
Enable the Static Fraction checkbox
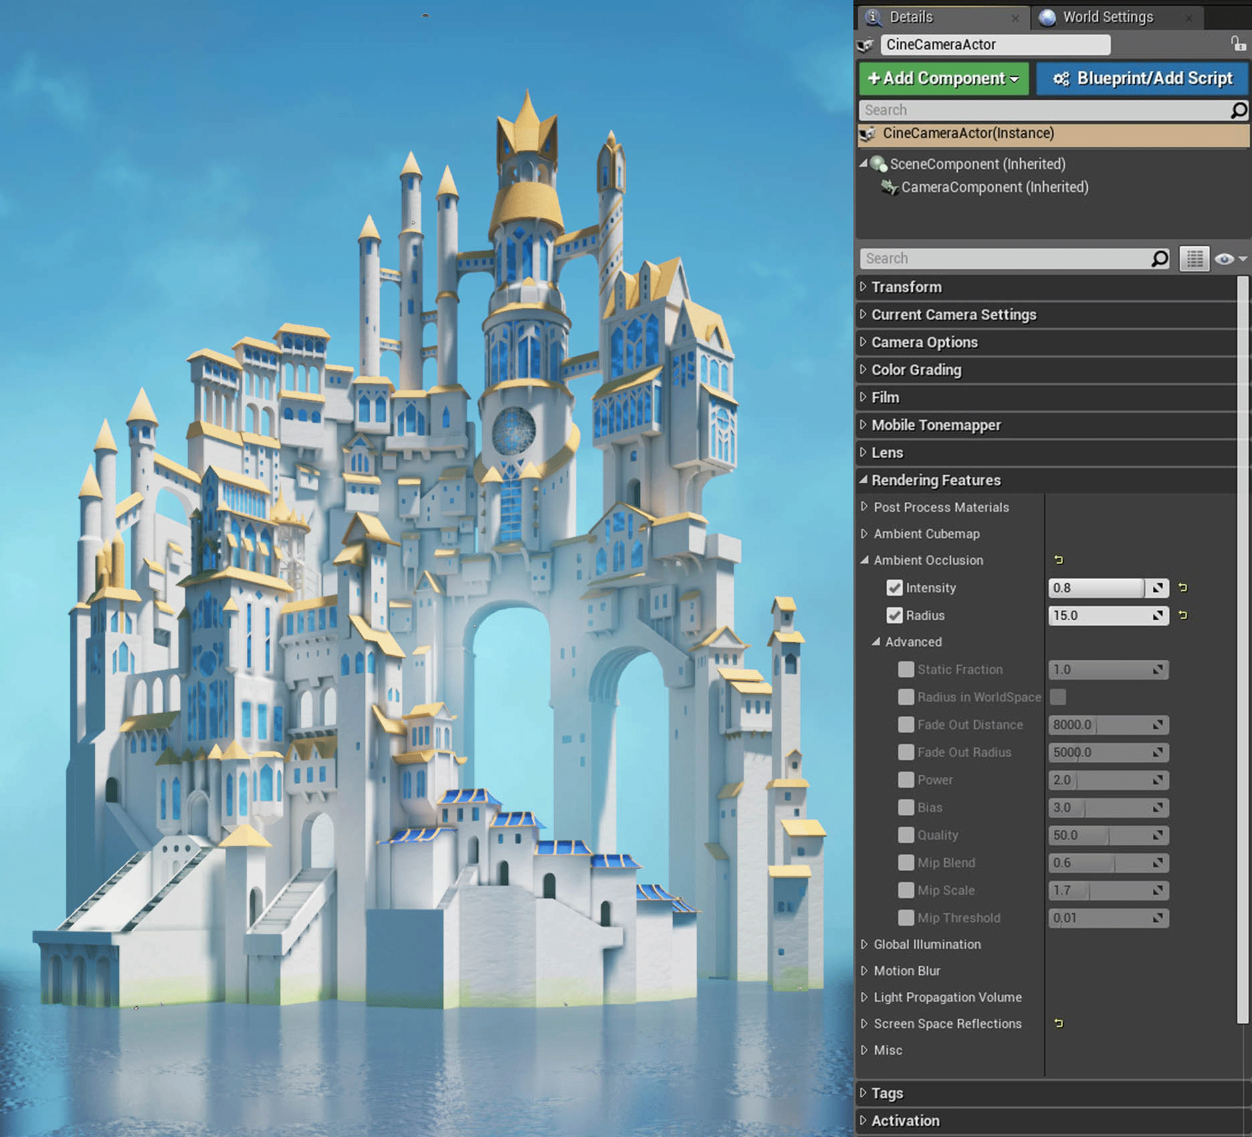click(x=906, y=669)
